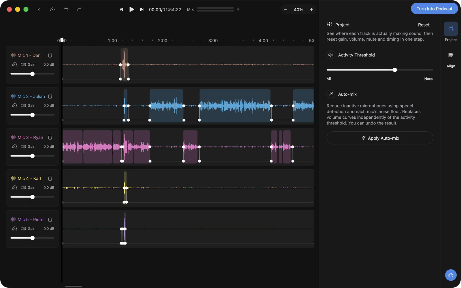Mute Mic 3 - Ryan speaker icon

point(23,147)
